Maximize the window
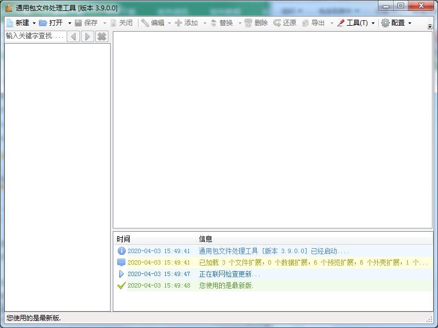This screenshot has width=438, height=328. coord(401,6)
